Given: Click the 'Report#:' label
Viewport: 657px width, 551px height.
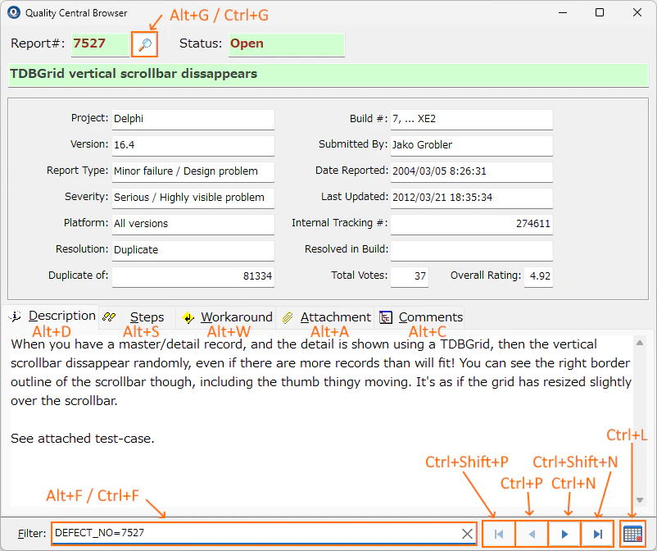Looking at the screenshot, I should (38, 43).
